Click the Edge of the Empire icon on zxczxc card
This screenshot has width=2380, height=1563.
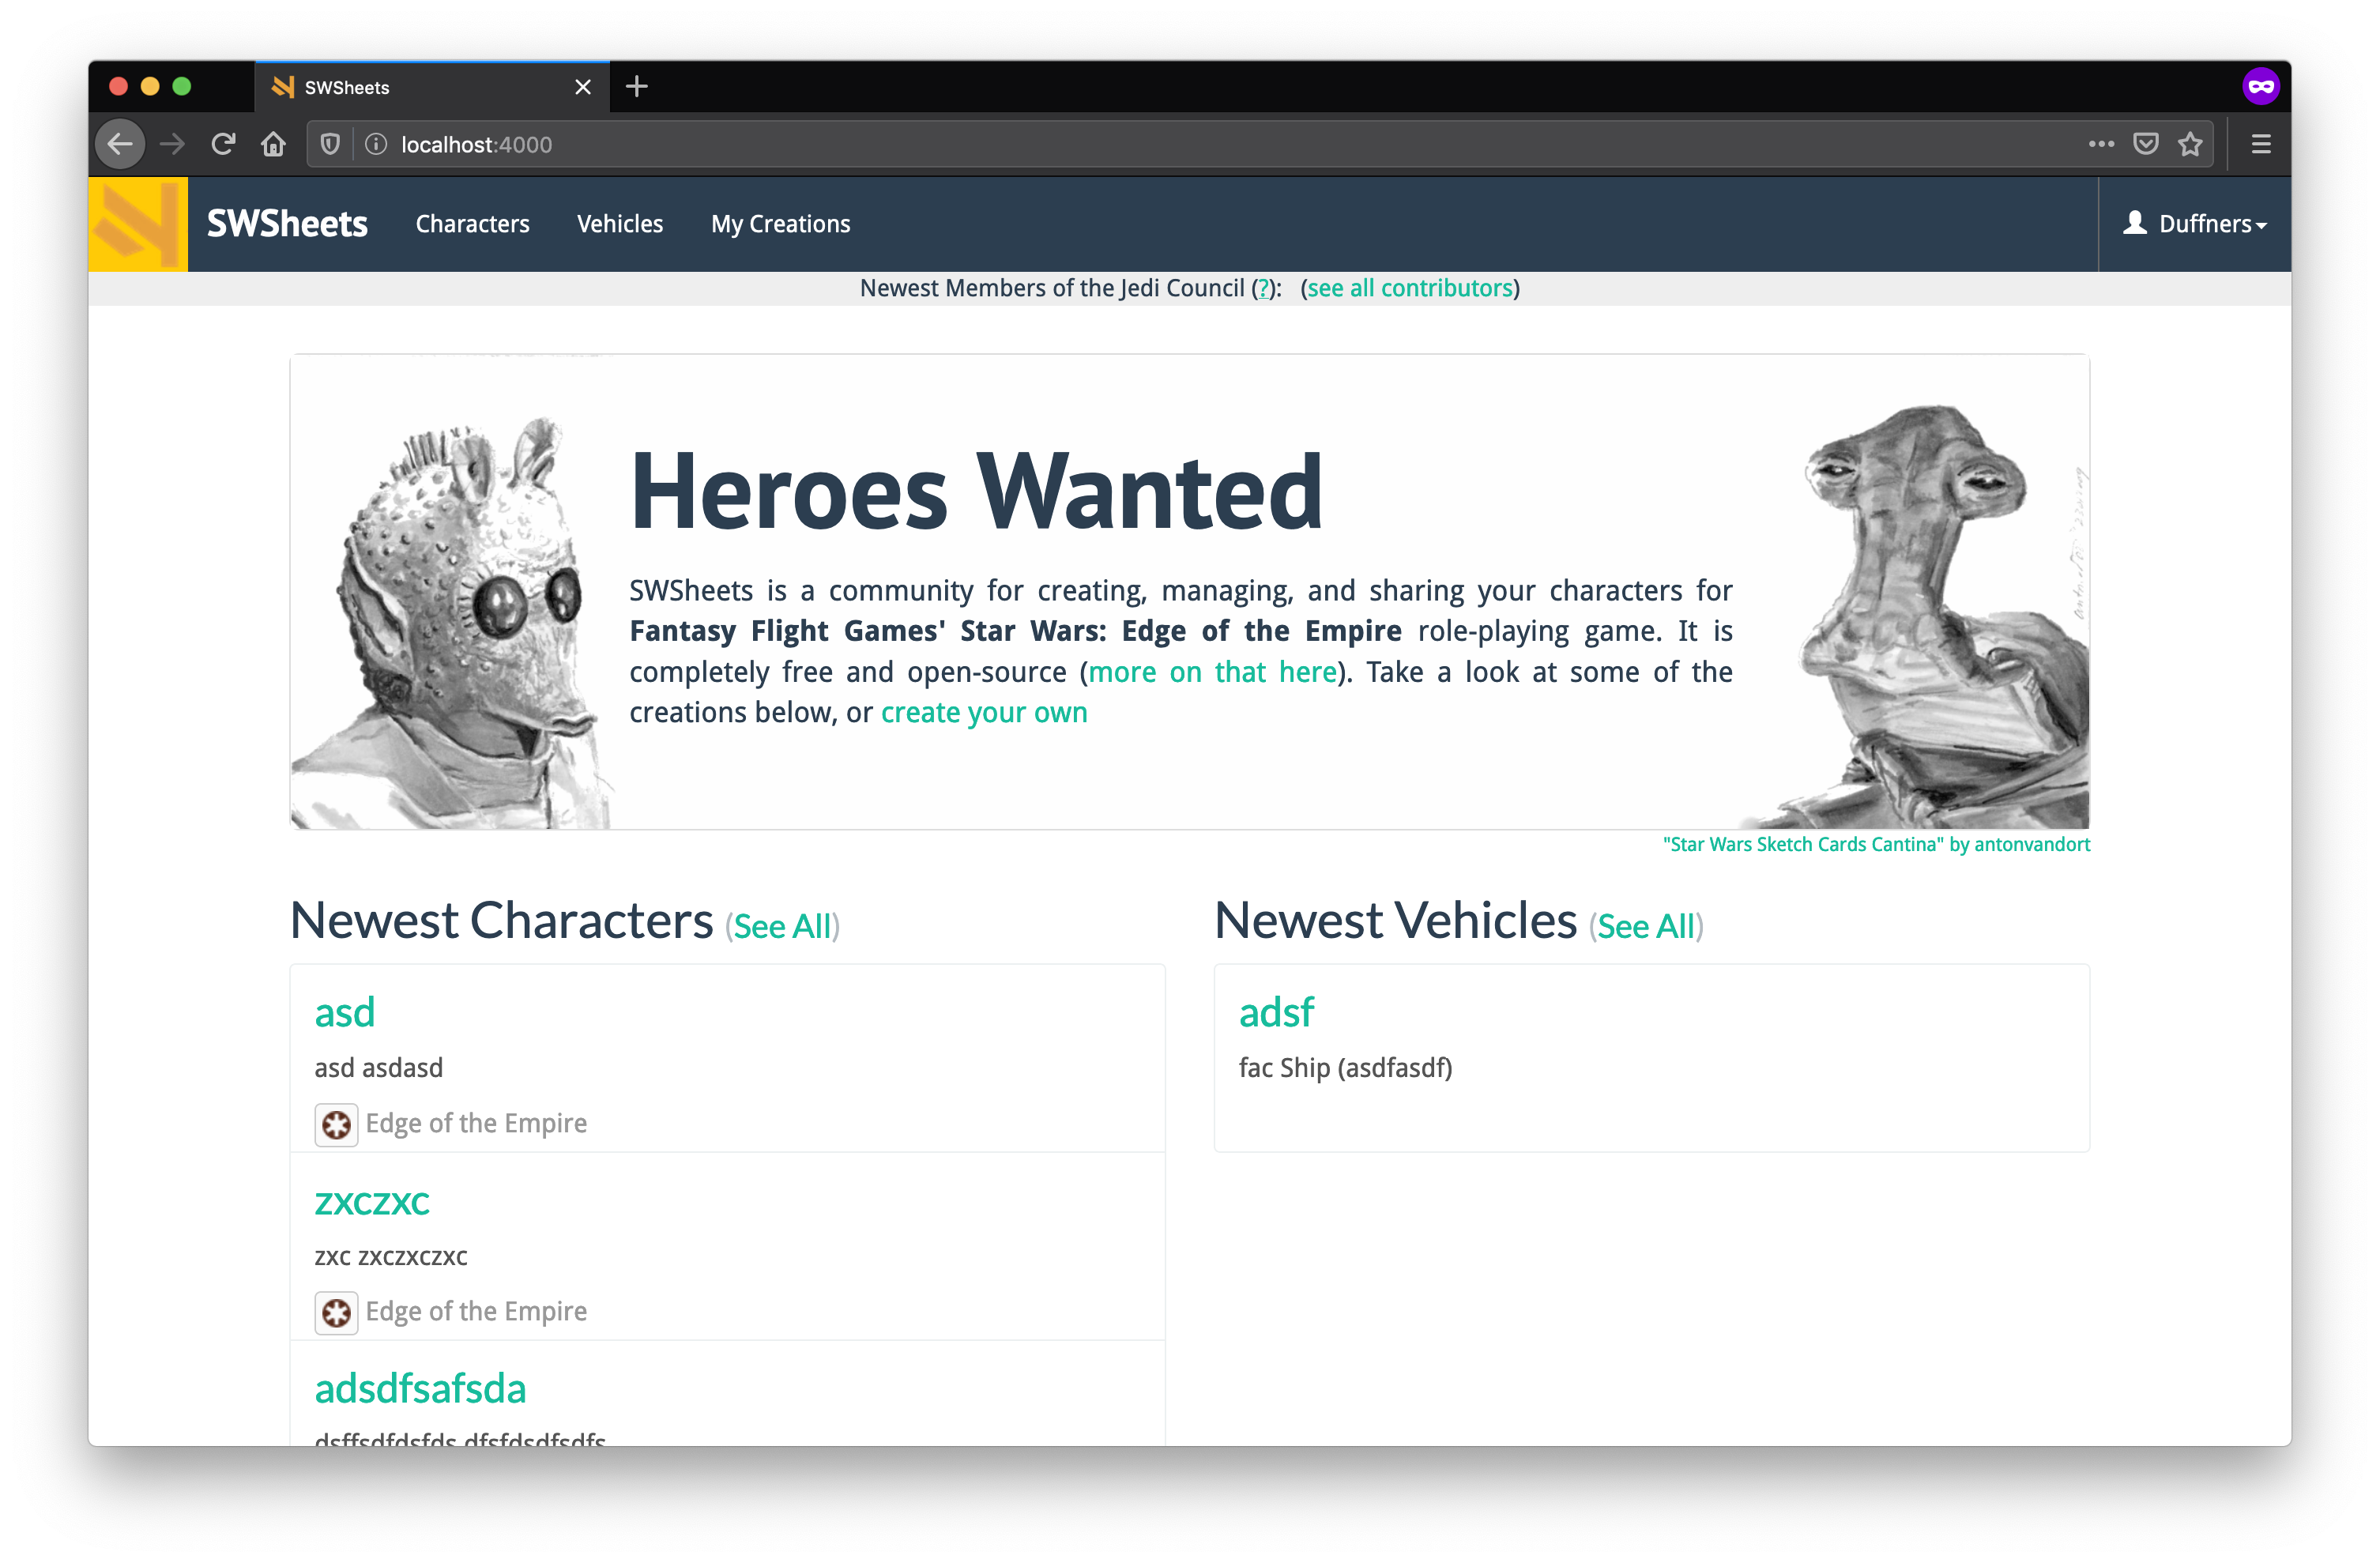tap(336, 1313)
